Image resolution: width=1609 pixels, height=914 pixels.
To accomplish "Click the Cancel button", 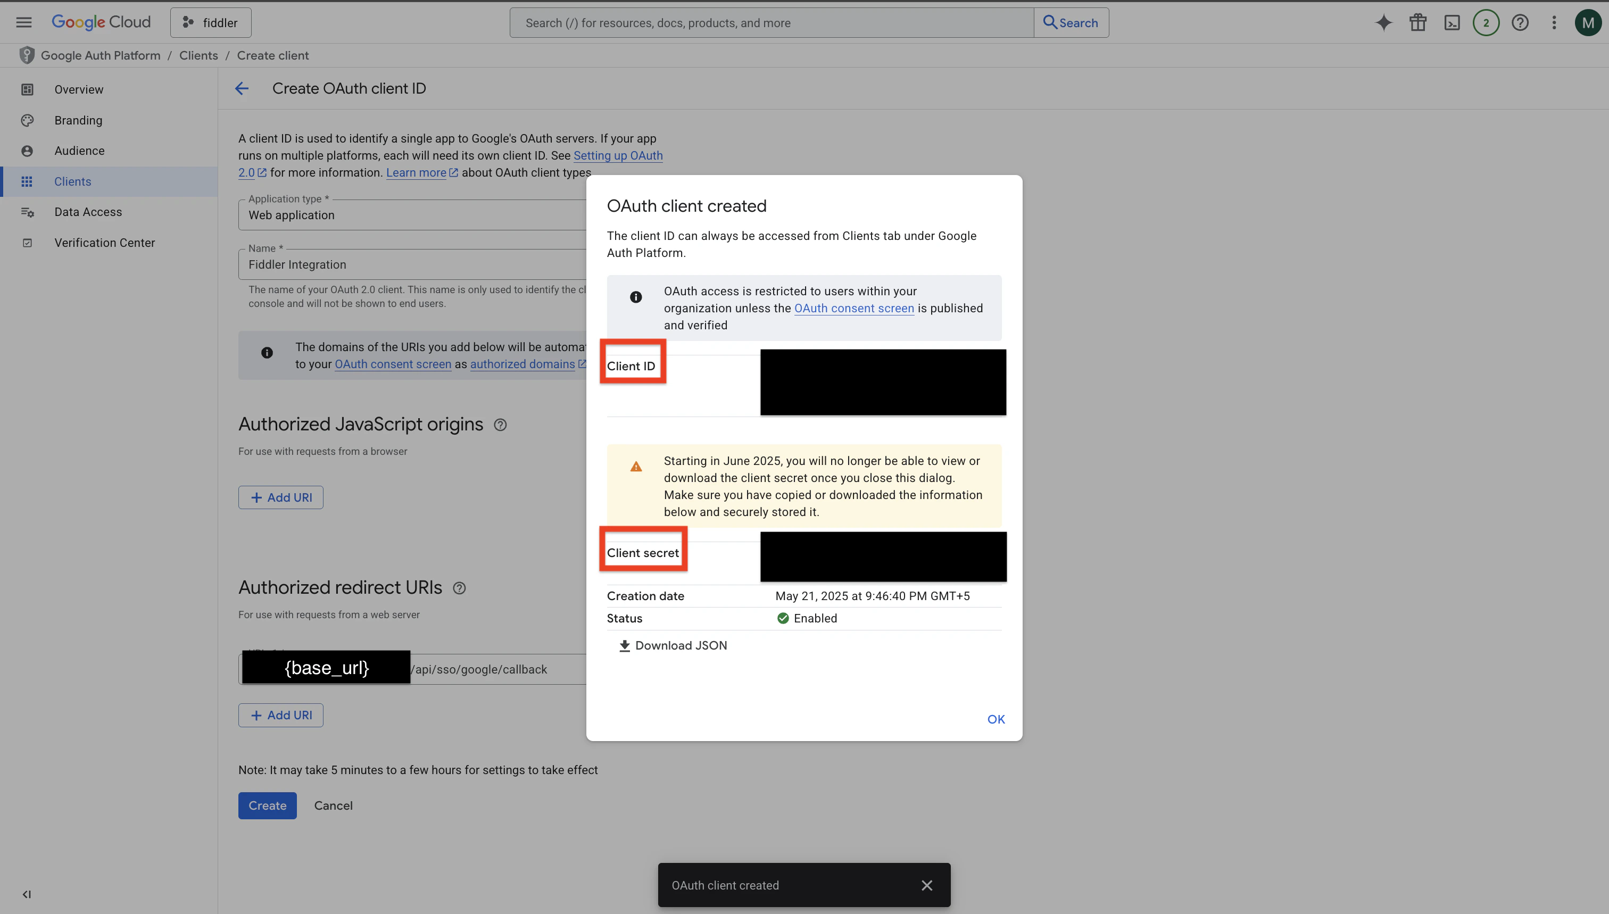I will click(x=334, y=806).
